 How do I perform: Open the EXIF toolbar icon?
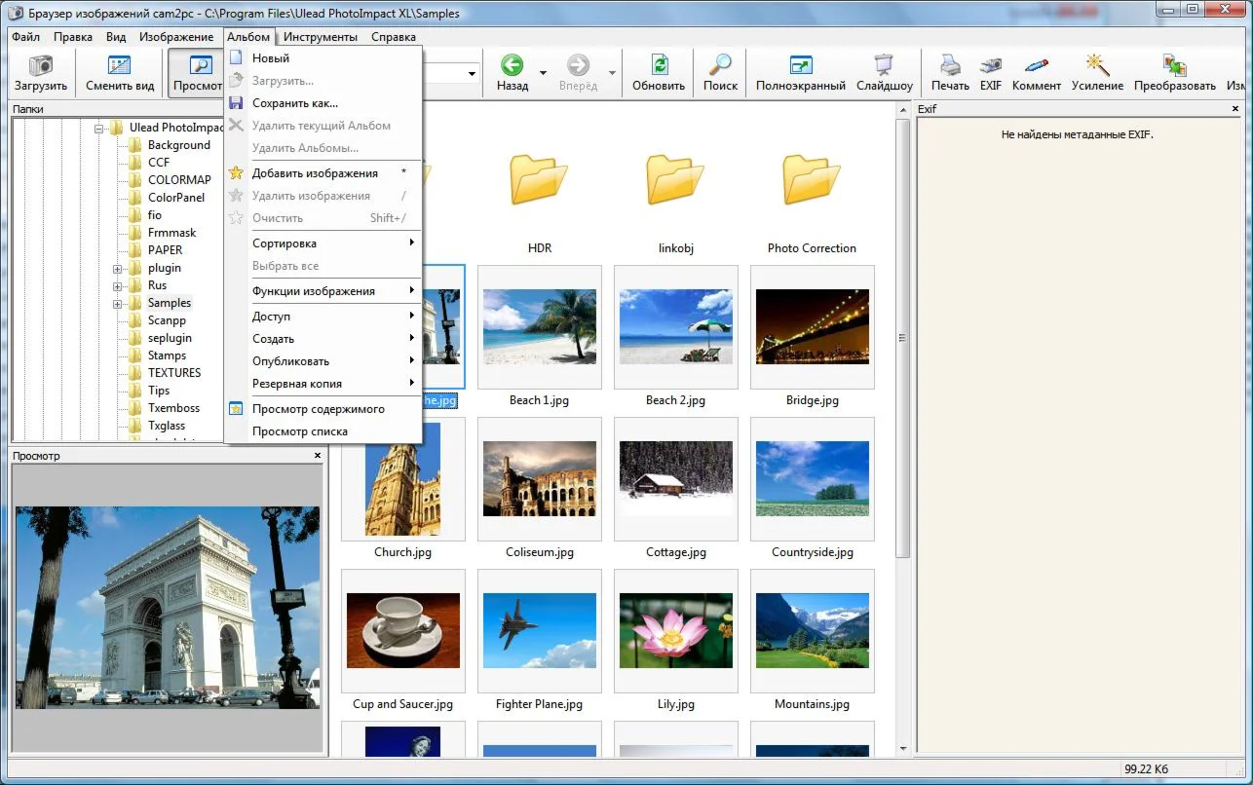[x=990, y=66]
